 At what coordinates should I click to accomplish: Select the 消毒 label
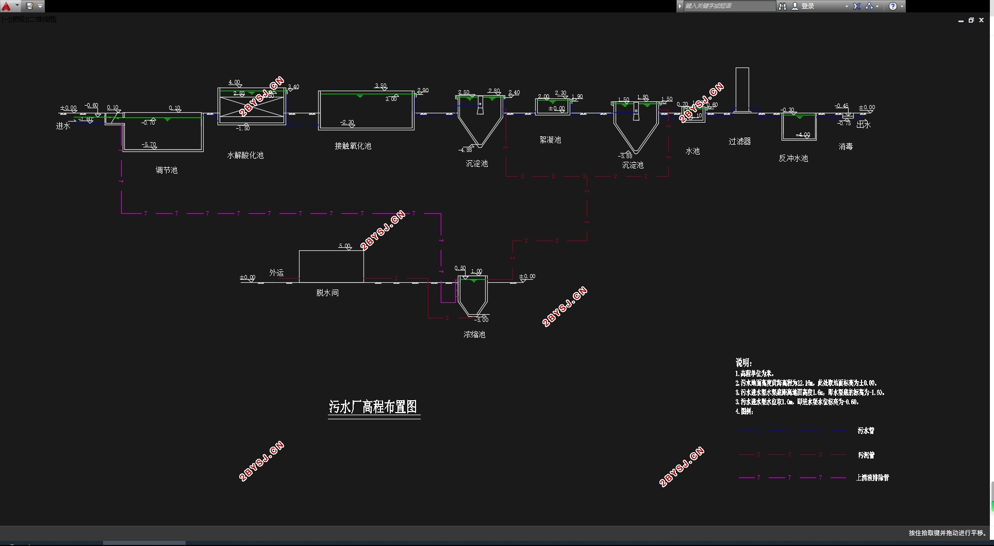point(846,146)
